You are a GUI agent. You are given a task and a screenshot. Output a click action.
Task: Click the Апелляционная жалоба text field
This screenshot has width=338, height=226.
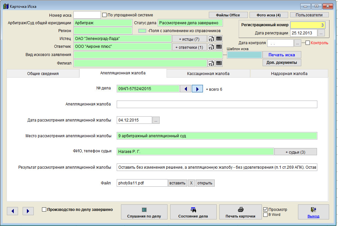click(217, 104)
